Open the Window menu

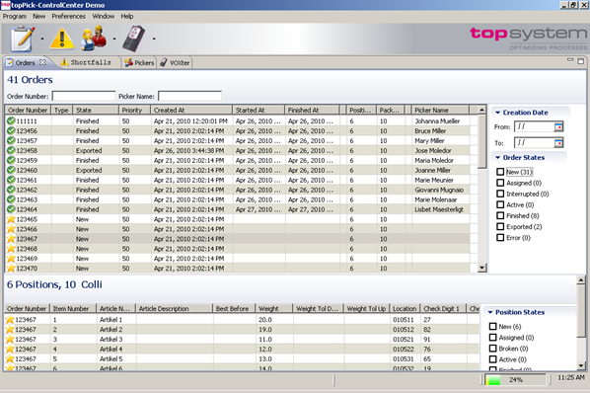[x=103, y=16]
